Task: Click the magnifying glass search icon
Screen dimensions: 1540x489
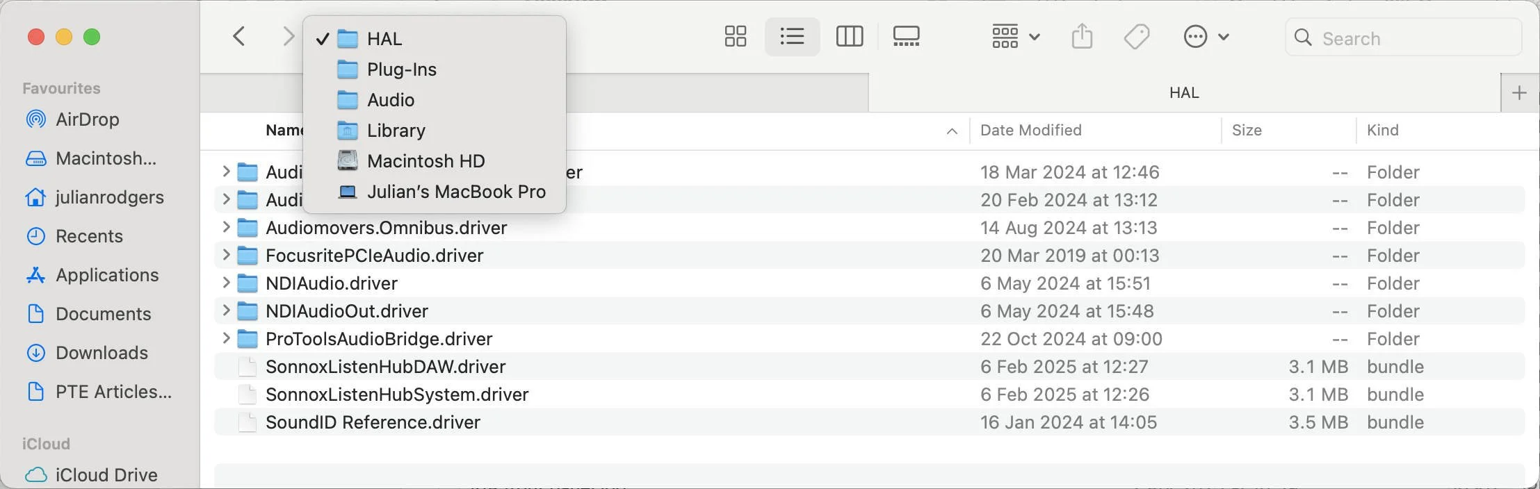Action: (x=1304, y=38)
